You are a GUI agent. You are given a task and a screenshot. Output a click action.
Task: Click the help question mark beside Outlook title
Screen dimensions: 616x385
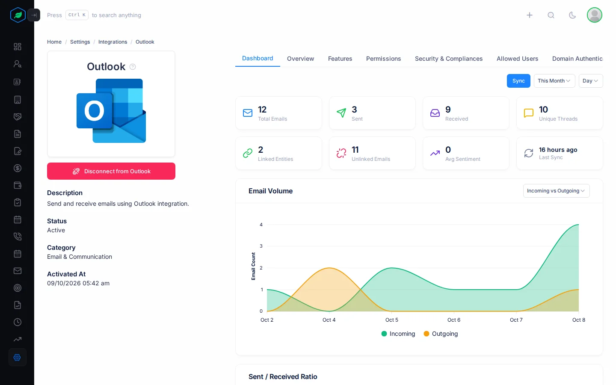tap(133, 67)
